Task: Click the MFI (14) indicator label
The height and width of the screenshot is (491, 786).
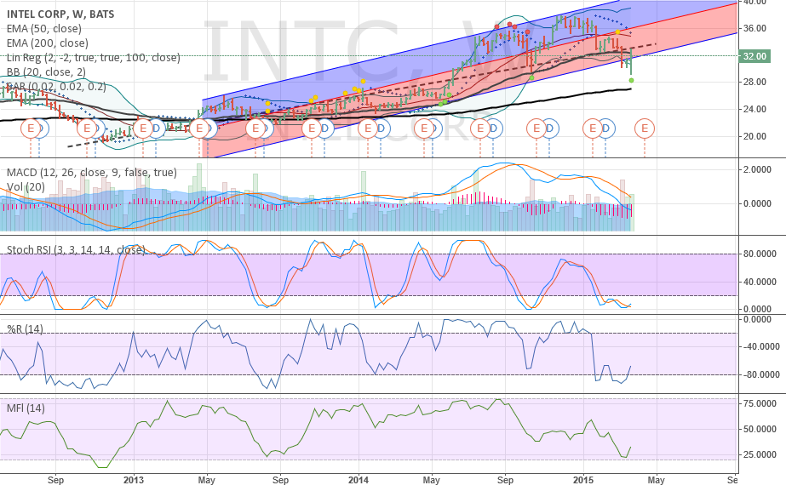Action: pyautogui.click(x=26, y=408)
